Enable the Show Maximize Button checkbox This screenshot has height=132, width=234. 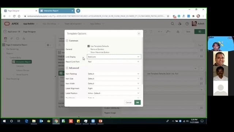[x=88, y=52]
